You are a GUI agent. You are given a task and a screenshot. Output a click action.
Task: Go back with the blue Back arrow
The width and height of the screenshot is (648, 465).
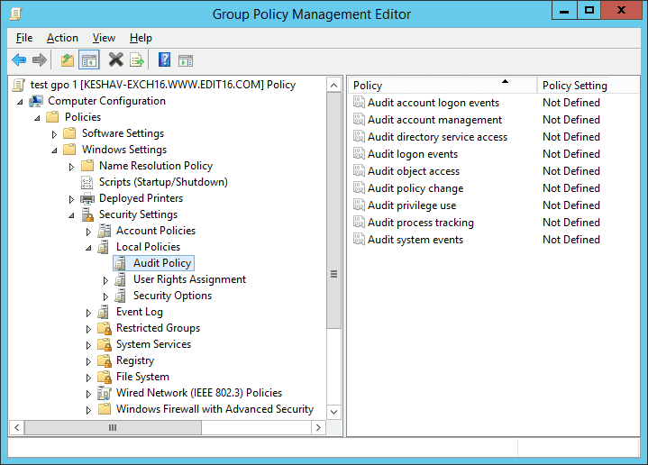tap(19, 60)
